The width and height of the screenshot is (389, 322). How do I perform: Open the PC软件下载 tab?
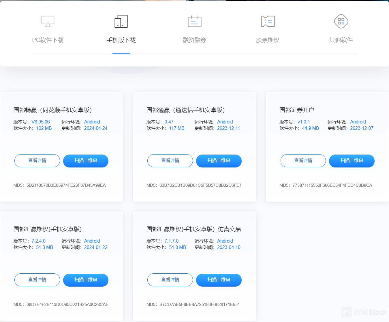pos(48,40)
